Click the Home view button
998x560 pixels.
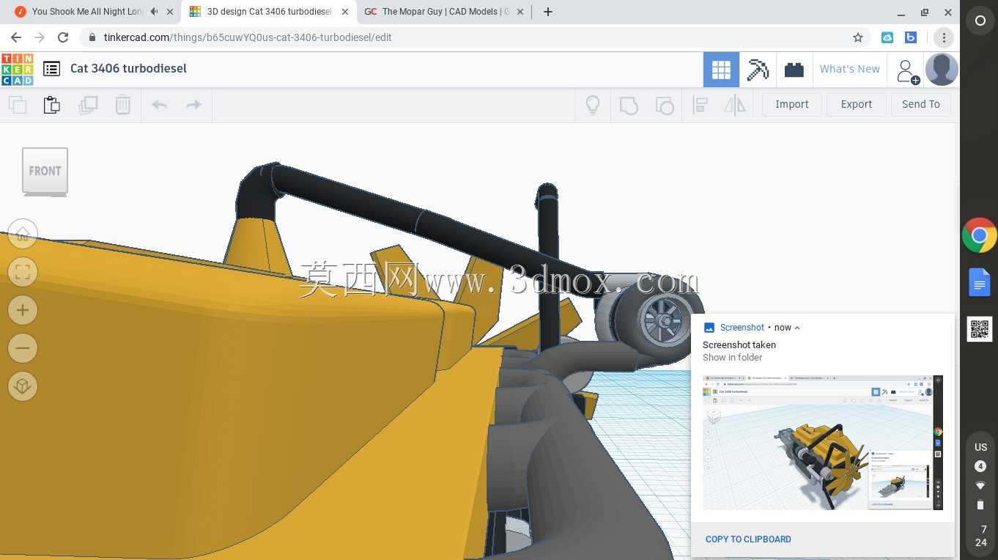tap(23, 234)
